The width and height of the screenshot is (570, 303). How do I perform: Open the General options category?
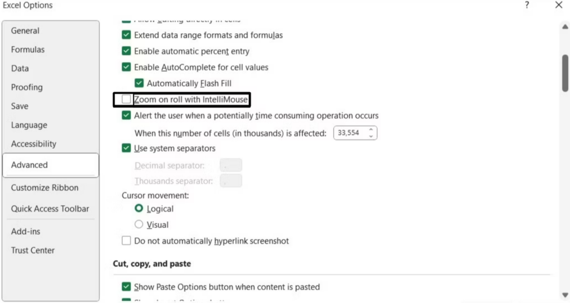(x=25, y=31)
